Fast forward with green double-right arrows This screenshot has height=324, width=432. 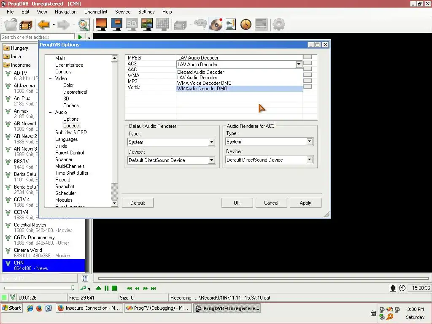coord(145,289)
